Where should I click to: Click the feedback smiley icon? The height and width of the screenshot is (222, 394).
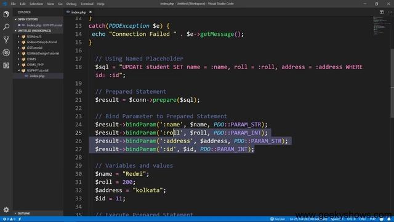tap(382, 219)
